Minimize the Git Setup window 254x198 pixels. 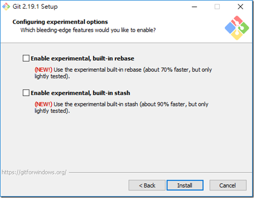click(x=194, y=7)
